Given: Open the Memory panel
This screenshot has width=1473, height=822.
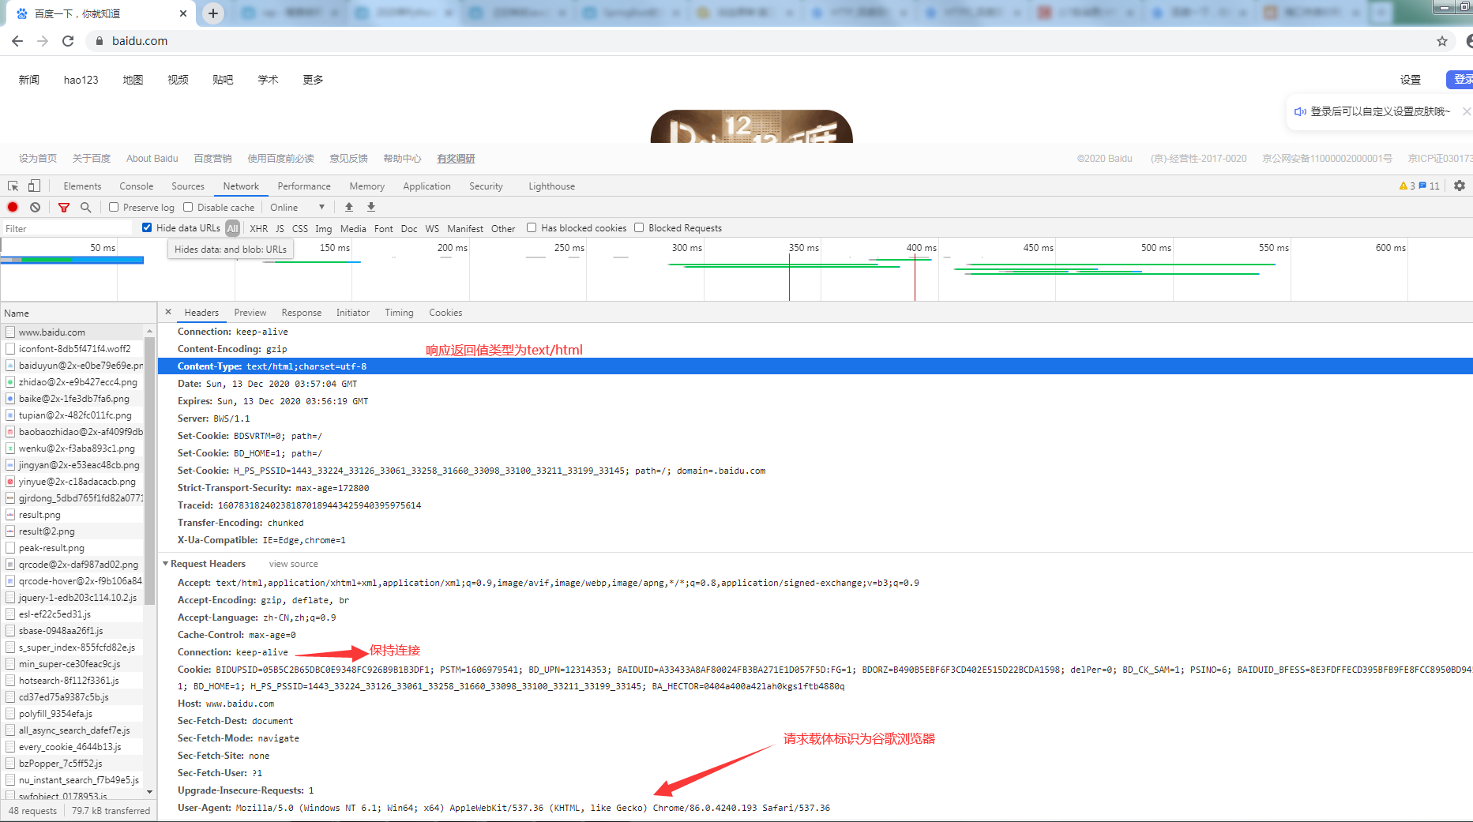Looking at the screenshot, I should (367, 186).
